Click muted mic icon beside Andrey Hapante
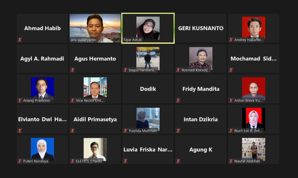The width and height of the screenshot is (298, 178). tap(231, 40)
